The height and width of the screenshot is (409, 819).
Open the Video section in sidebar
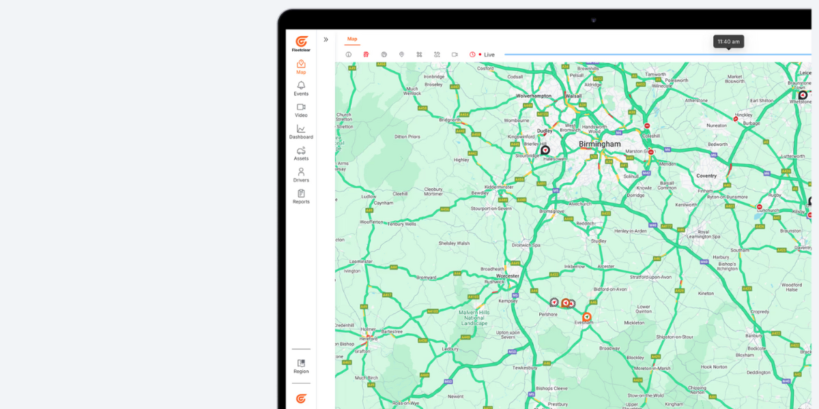(x=301, y=110)
